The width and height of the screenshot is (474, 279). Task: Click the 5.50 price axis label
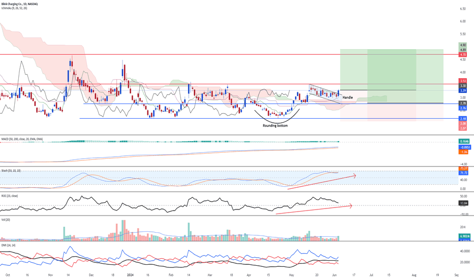463,34
